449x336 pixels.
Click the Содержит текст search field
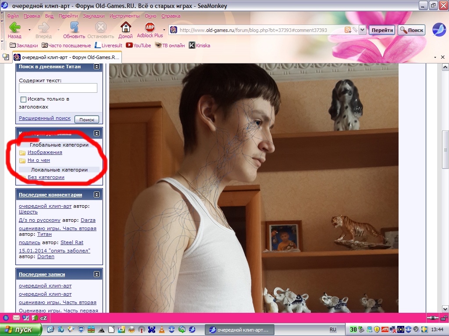coord(58,88)
